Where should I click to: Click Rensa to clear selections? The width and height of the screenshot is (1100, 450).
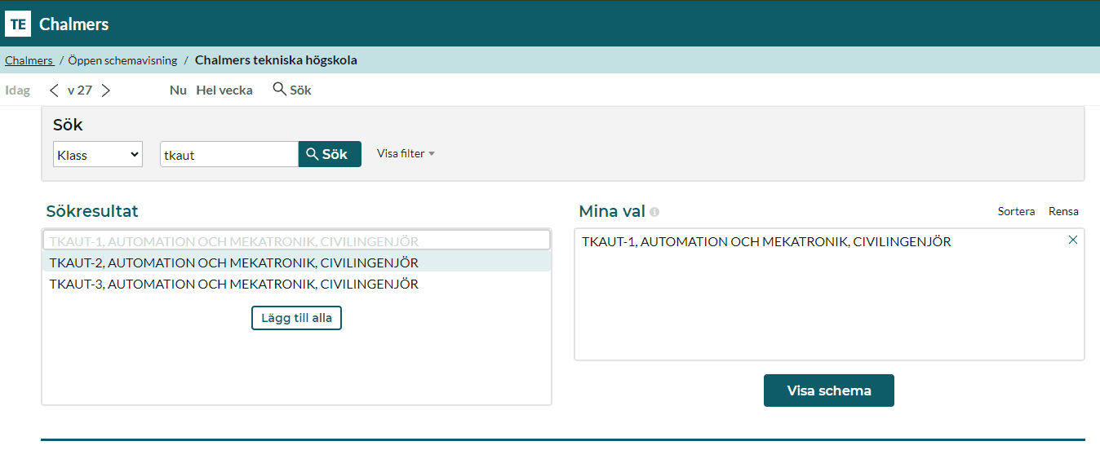(1063, 211)
